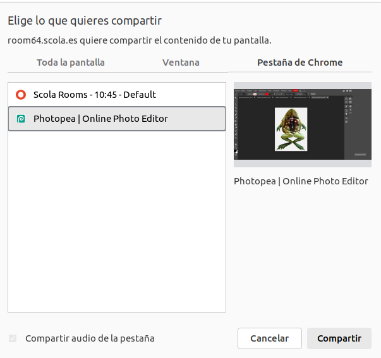Click the 'Compartir audio de la pestaña' label
This screenshot has width=381, height=358.
pos(90,338)
